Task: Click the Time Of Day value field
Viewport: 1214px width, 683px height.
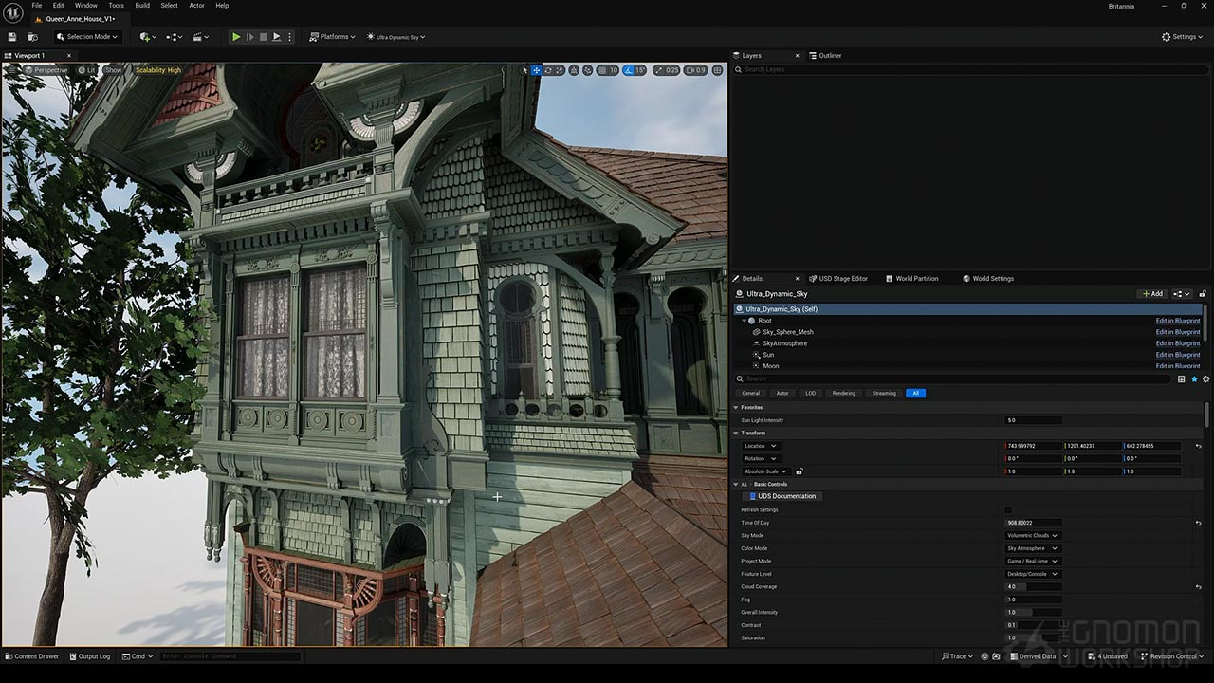Action: click(x=1034, y=522)
